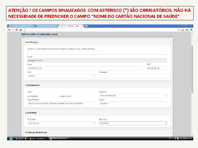Click the page icon in address bar

(25, 30)
